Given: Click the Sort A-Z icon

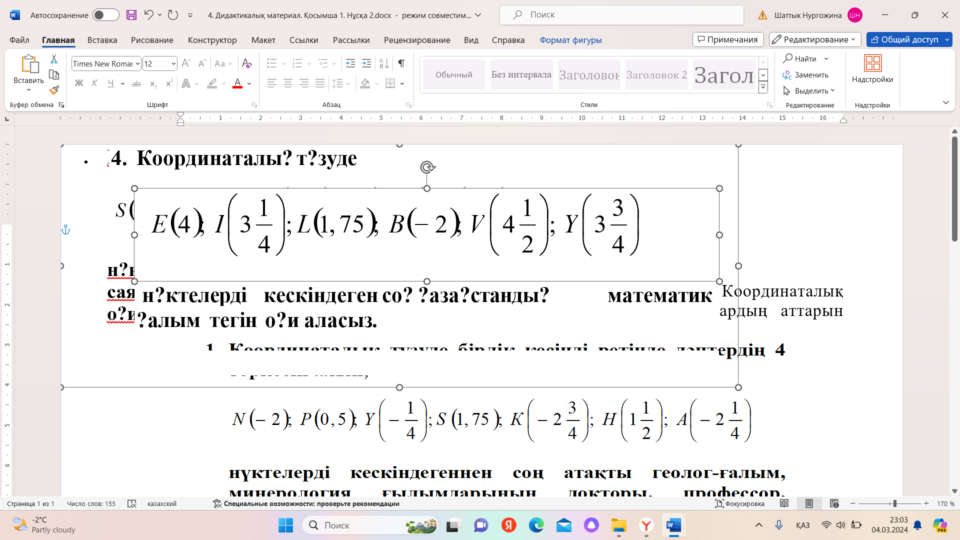Looking at the screenshot, I should coord(384,63).
